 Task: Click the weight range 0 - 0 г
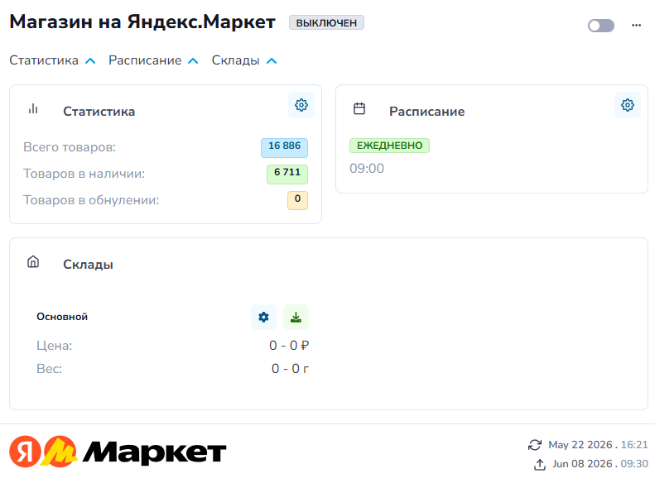click(291, 369)
